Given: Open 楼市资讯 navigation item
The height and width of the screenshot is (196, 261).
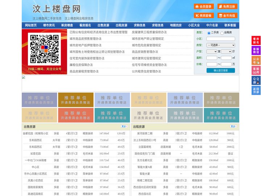Looking at the screenshot, I should 49,25.
